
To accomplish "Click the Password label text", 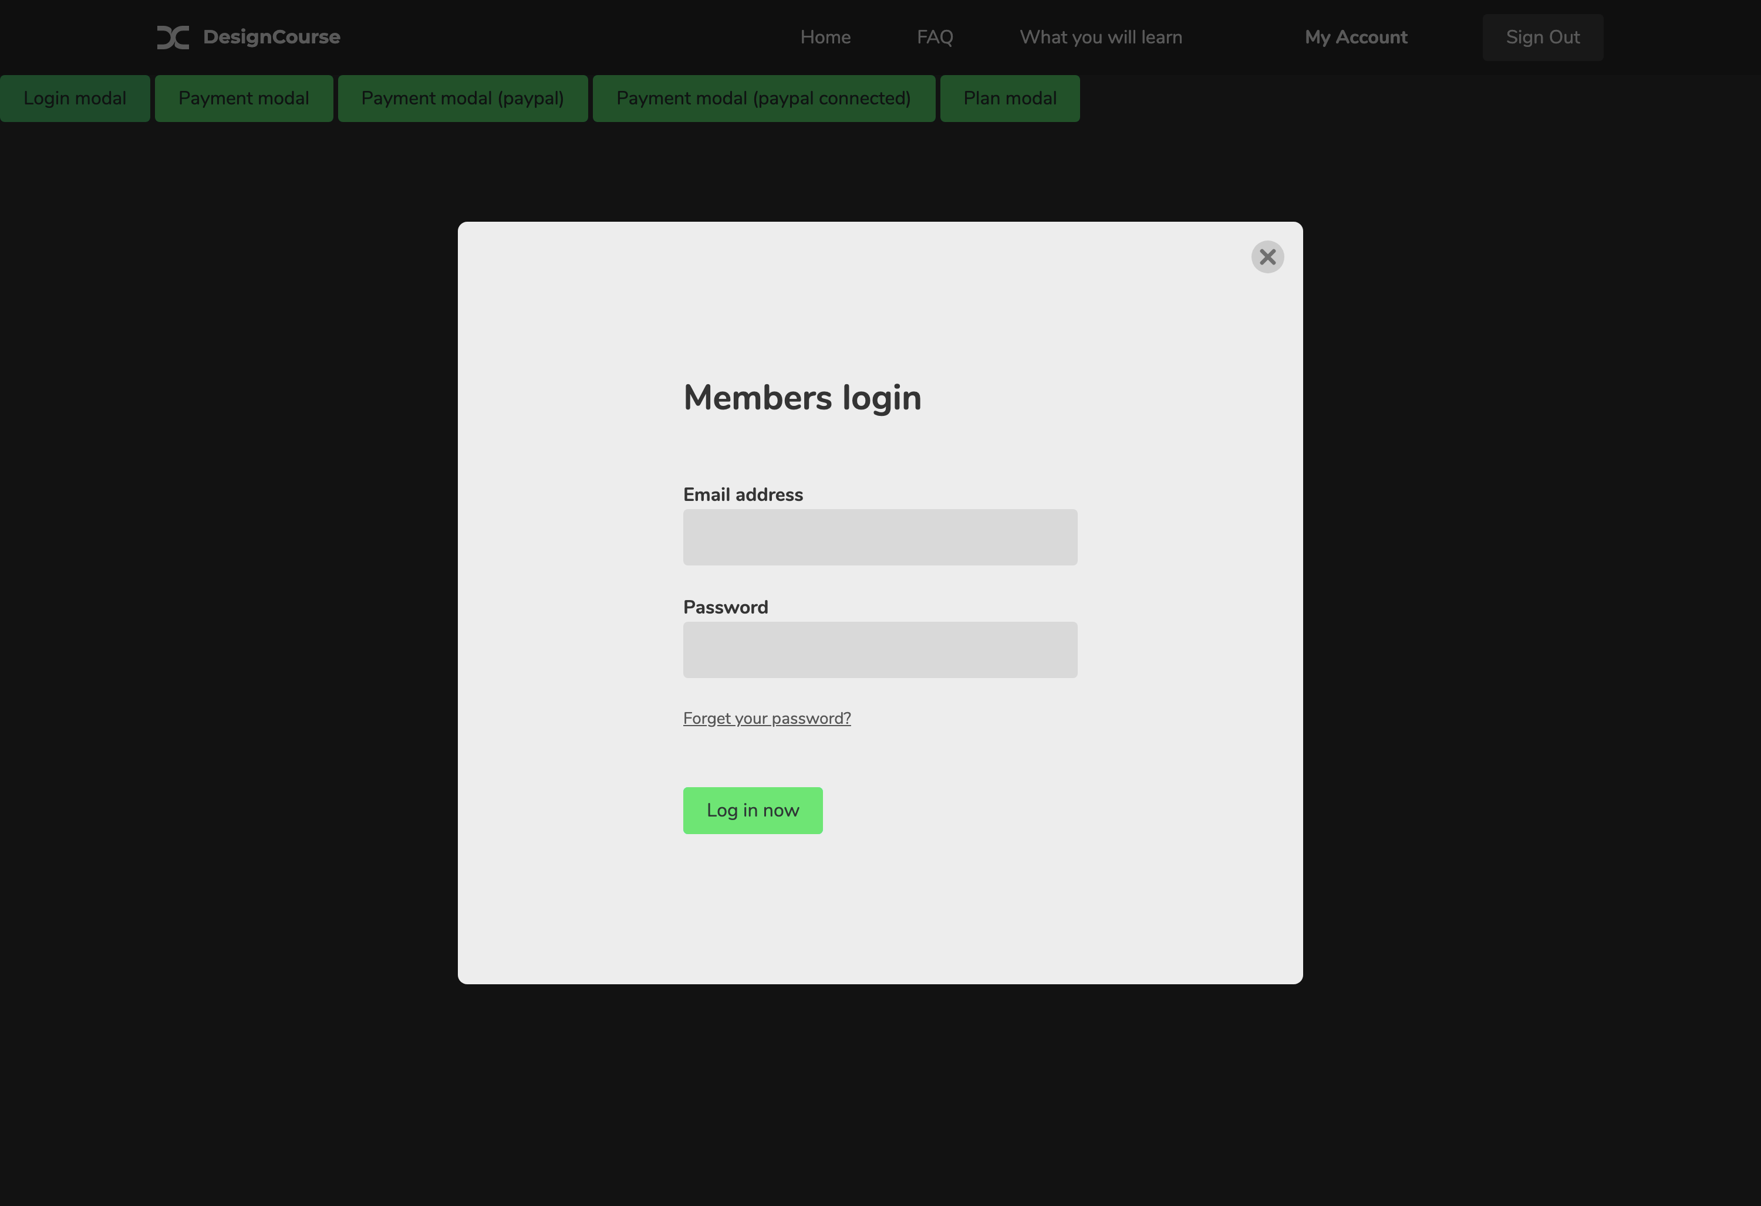I will [725, 607].
